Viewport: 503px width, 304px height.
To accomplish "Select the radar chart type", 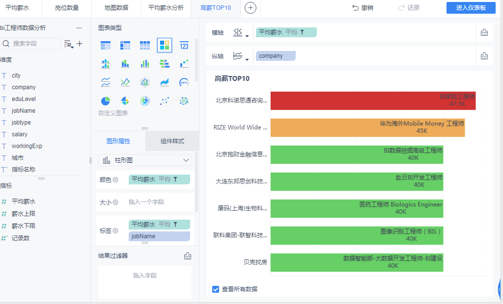I will [x=145, y=82].
